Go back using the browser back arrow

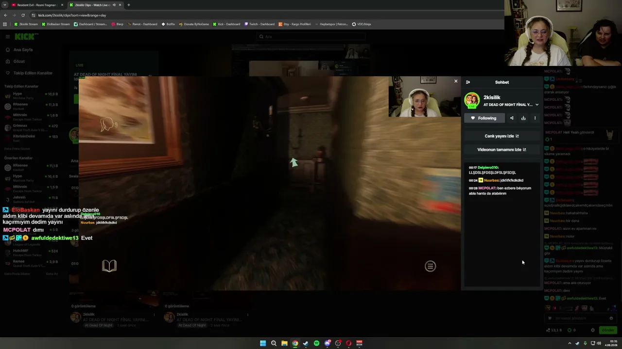pyautogui.click(x=5, y=15)
